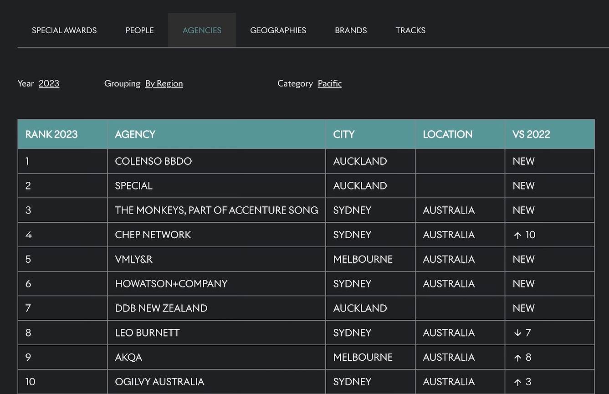Click THE MONKEYS, PART OF ACCENTURE SONG

[216, 210]
